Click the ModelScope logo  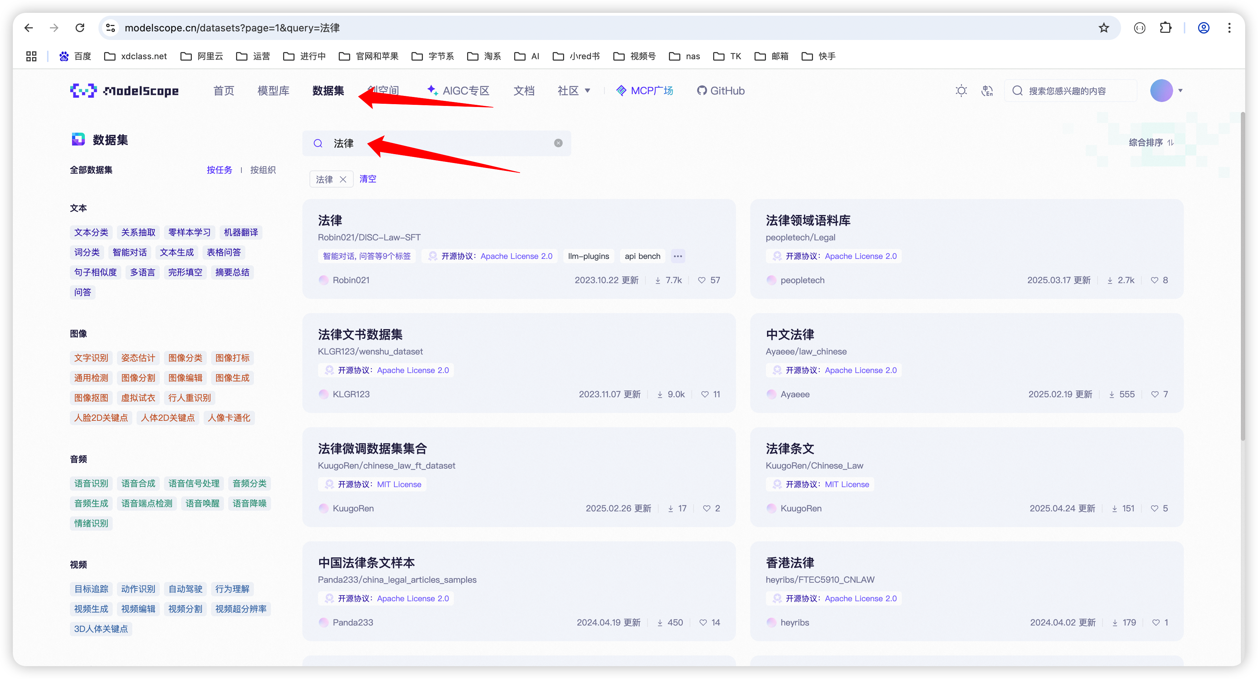click(124, 91)
